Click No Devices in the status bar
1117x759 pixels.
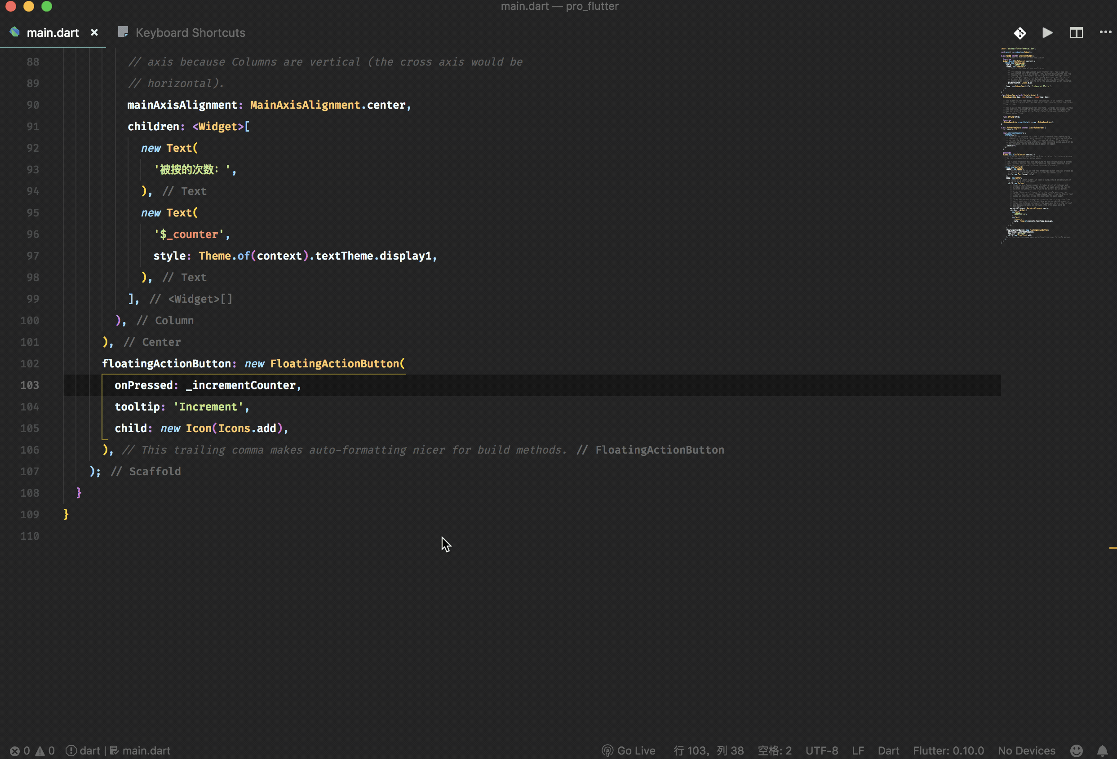click(1026, 750)
